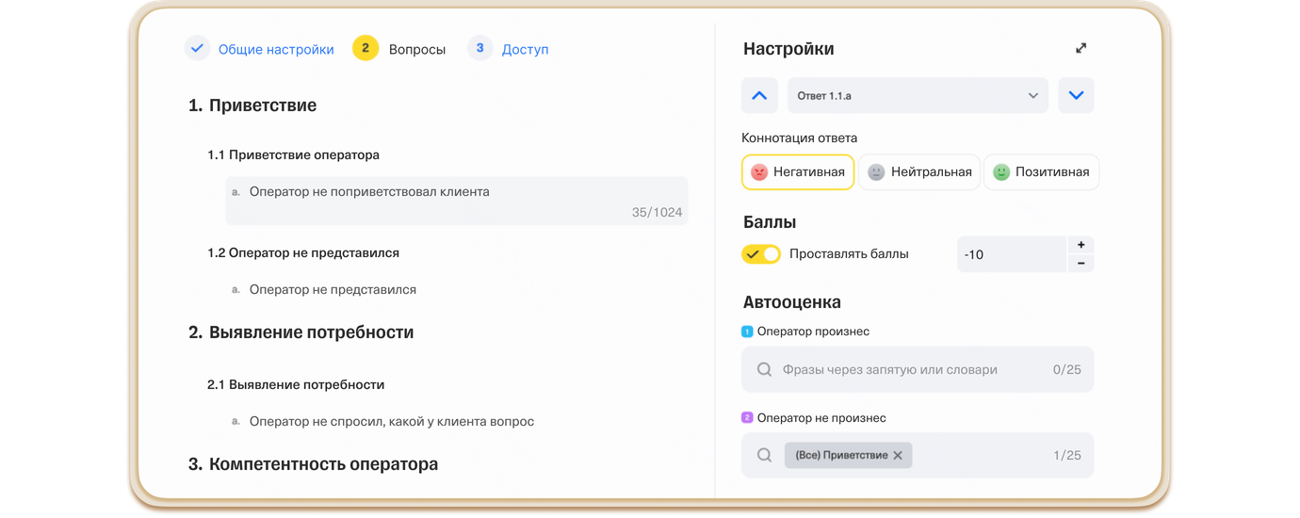Click the plus icon to increase points
Screen dimensions: 1300x518
[x=1081, y=245]
